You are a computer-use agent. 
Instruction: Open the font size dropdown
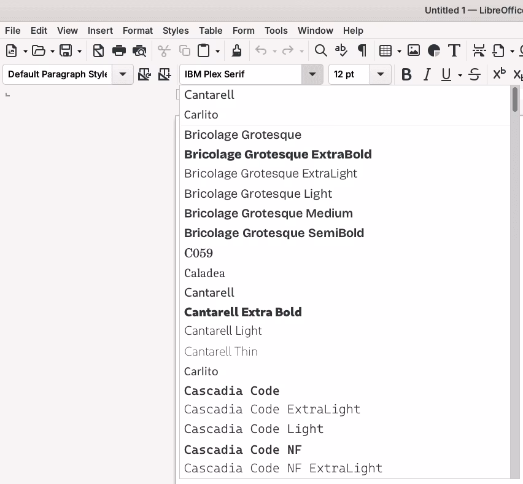coord(380,74)
